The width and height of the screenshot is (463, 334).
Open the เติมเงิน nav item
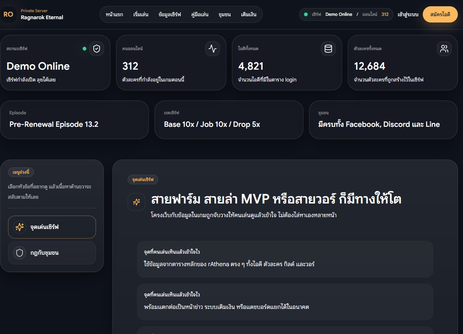249,14
